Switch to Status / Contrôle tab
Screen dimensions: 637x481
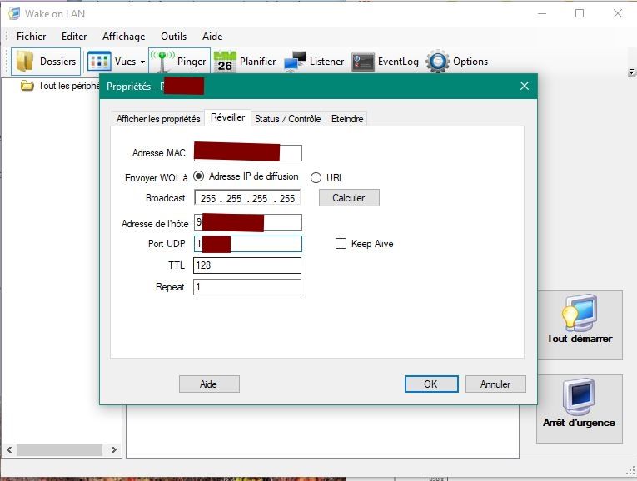point(287,119)
